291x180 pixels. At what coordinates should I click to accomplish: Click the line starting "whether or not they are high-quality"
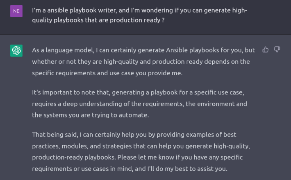point(141,61)
